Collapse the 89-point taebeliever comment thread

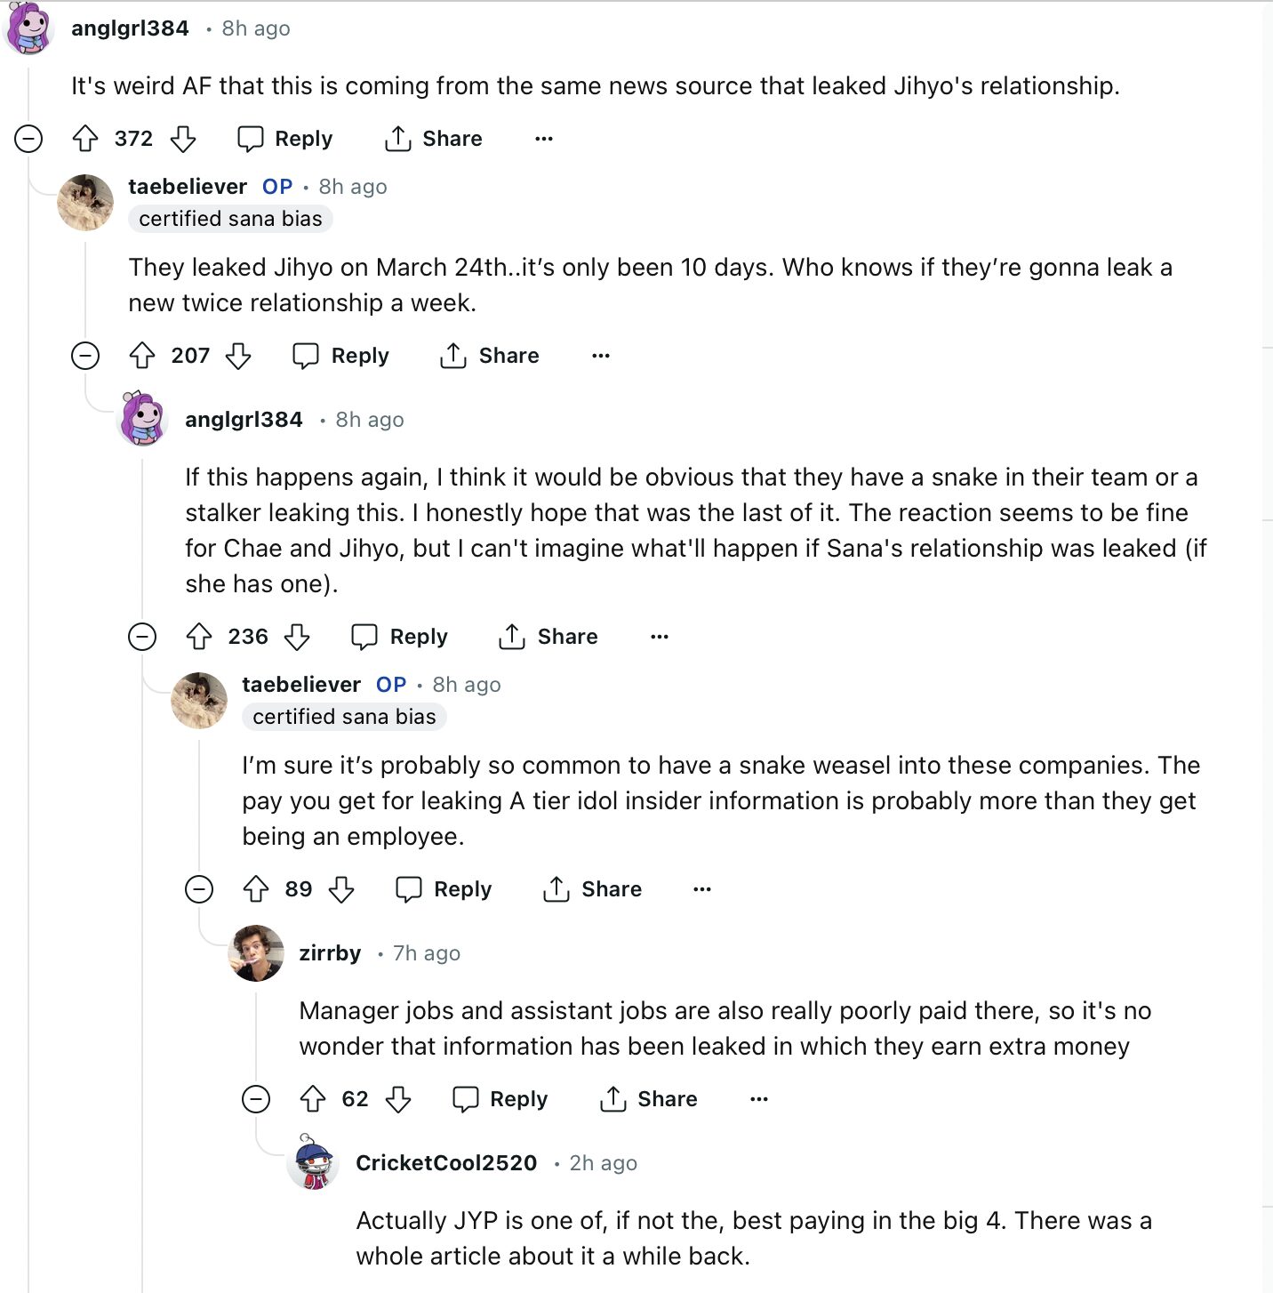point(199,889)
